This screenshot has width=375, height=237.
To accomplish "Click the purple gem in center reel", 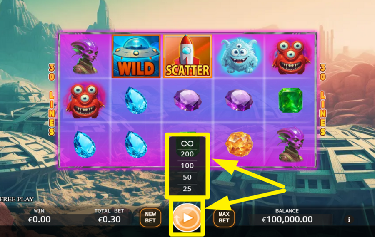I will (188, 100).
